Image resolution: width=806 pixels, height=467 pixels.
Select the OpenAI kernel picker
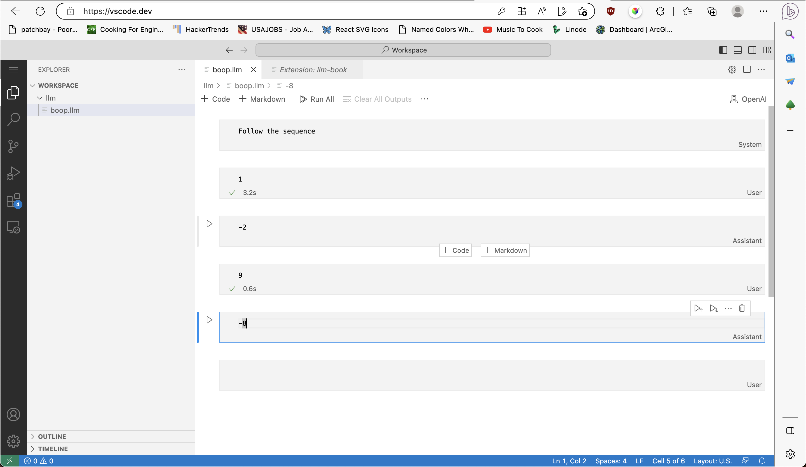click(x=748, y=99)
